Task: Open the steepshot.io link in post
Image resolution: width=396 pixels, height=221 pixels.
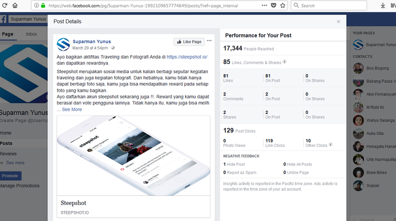Action: [x=187, y=57]
